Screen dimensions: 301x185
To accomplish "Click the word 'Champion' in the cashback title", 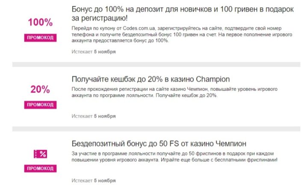I will (x=213, y=79).
